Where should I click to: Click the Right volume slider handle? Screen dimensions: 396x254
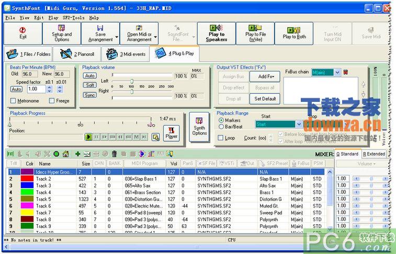[x=132, y=91]
